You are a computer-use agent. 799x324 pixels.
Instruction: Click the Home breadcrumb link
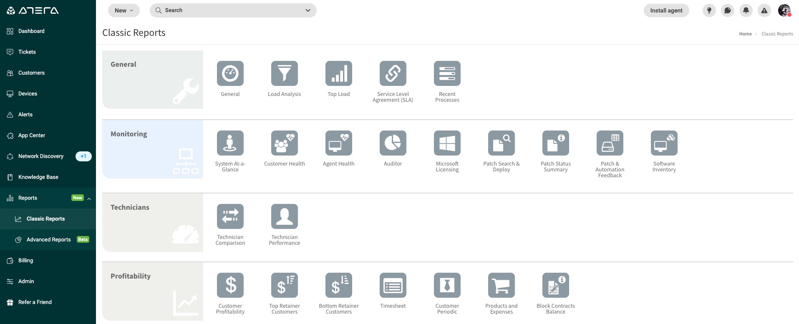click(x=745, y=34)
